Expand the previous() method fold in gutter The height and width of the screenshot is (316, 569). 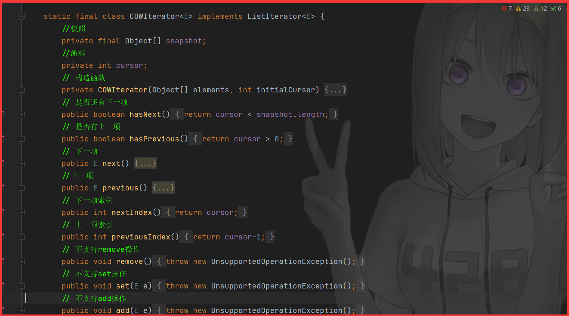point(22,188)
